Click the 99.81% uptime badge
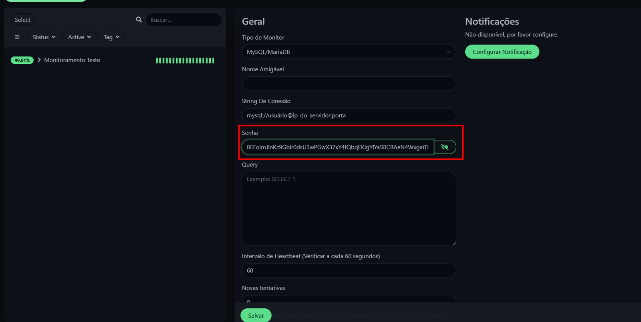This screenshot has height=322, width=641. (22, 60)
